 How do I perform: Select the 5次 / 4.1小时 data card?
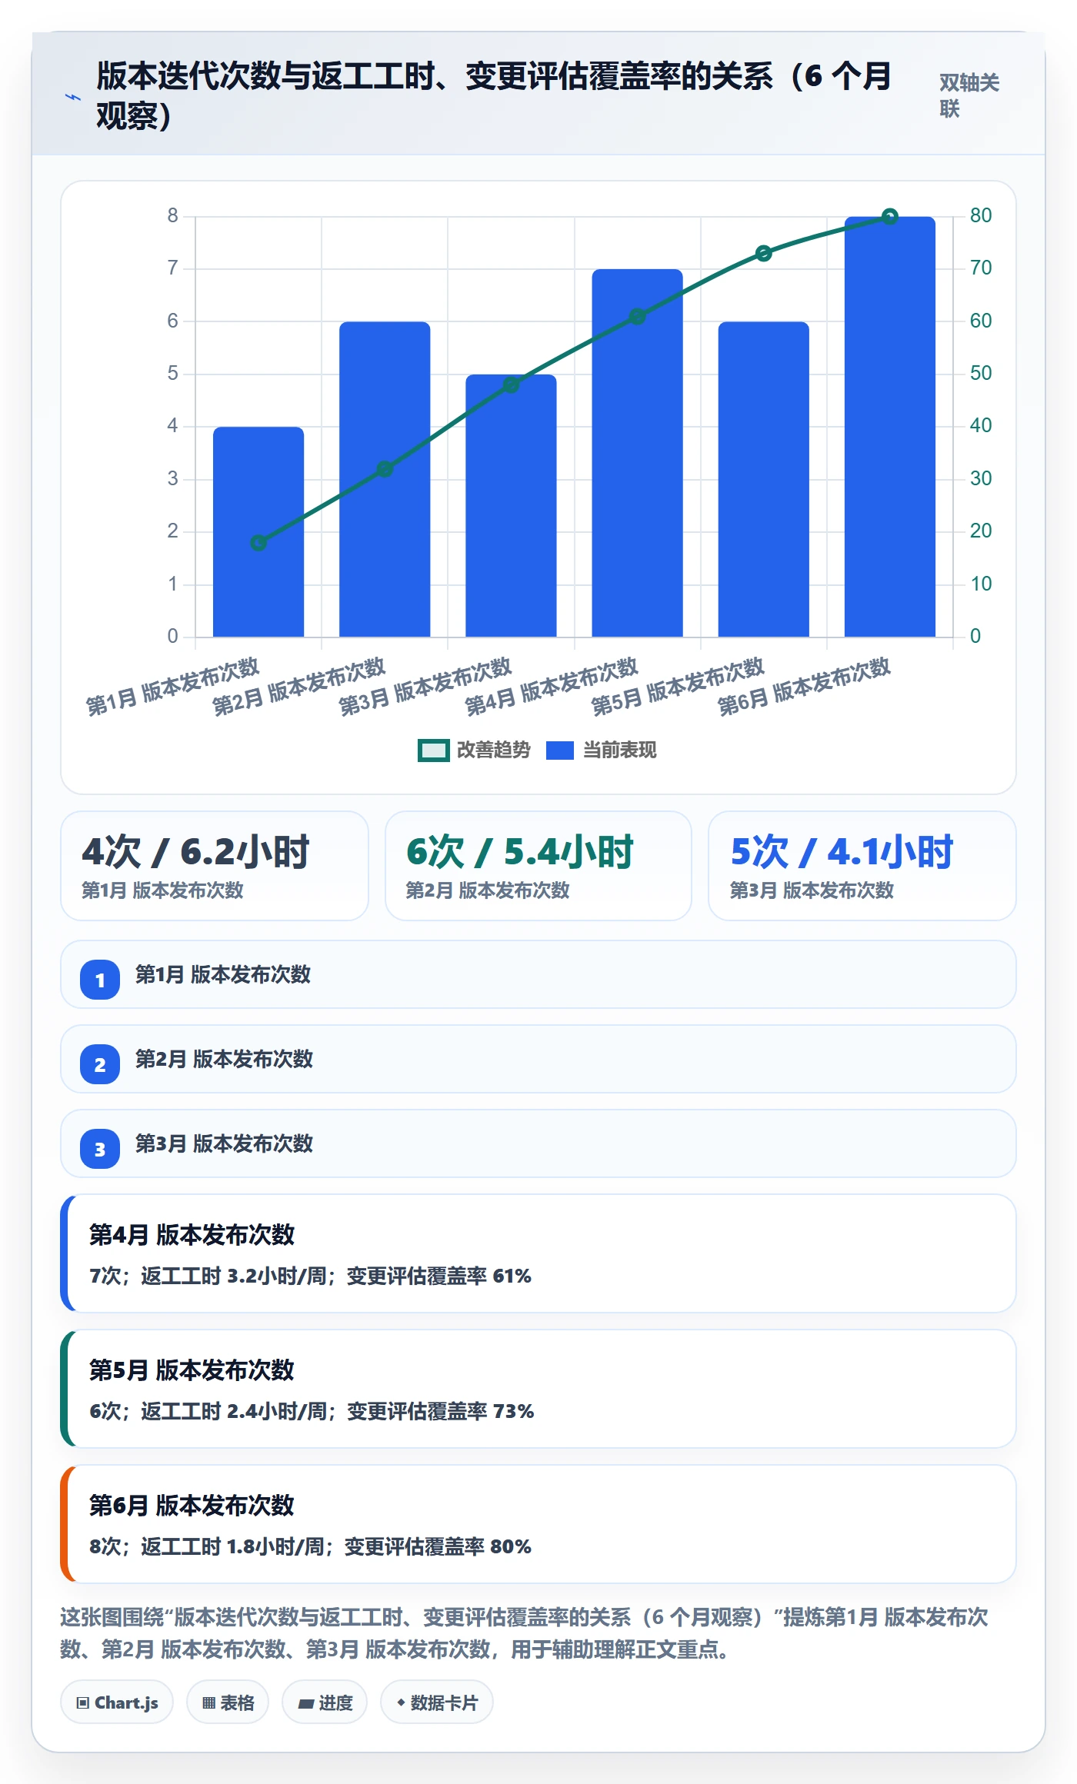[x=862, y=866]
